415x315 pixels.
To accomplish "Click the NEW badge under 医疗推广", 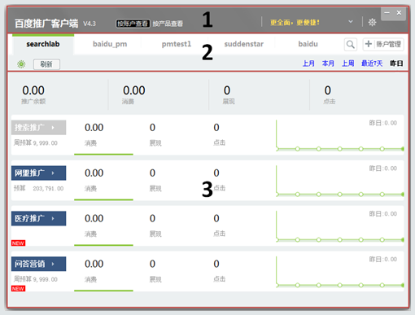I will coord(18,243).
